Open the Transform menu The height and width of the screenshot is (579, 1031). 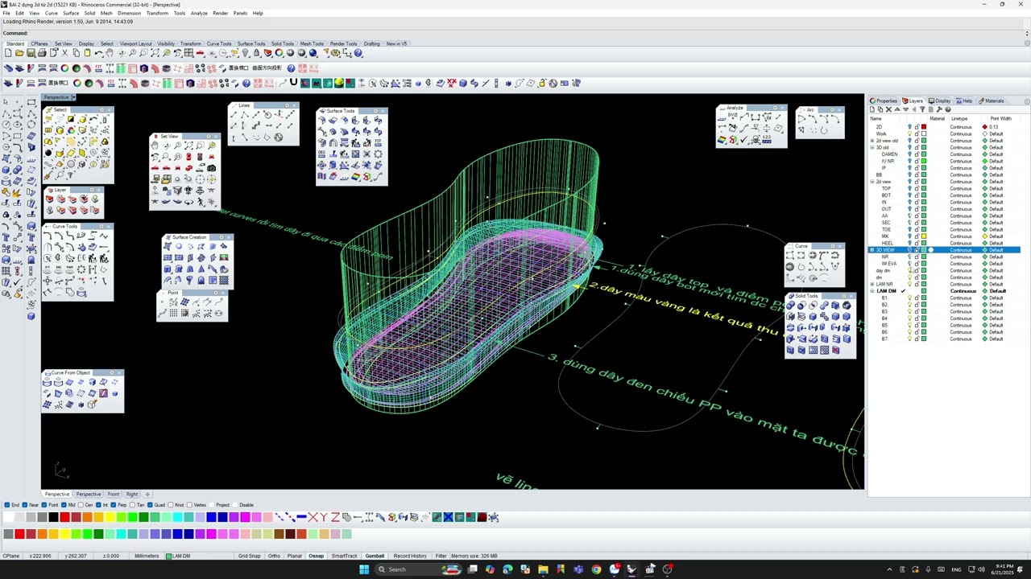pos(157,13)
